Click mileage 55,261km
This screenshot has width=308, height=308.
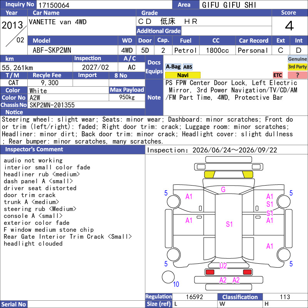(17, 68)
